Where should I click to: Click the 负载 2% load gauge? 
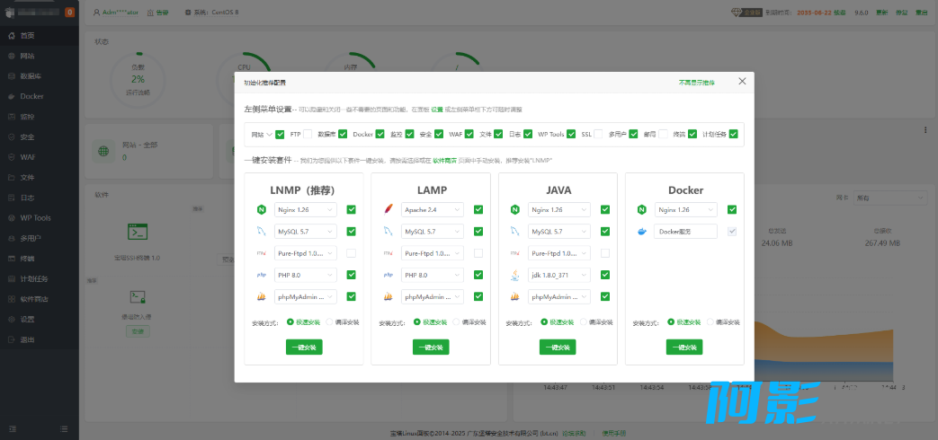(x=138, y=80)
